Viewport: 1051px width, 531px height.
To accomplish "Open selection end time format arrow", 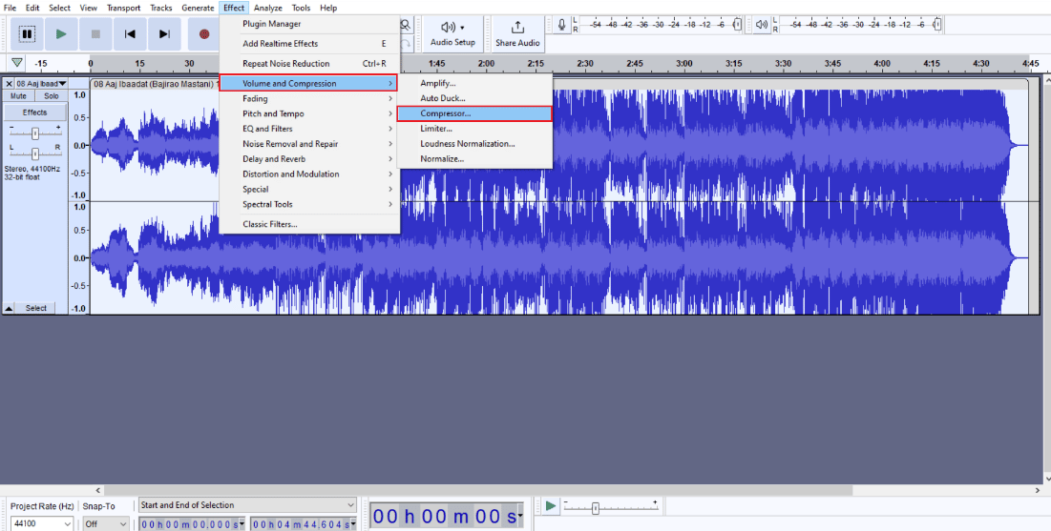I will click(x=353, y=524).
